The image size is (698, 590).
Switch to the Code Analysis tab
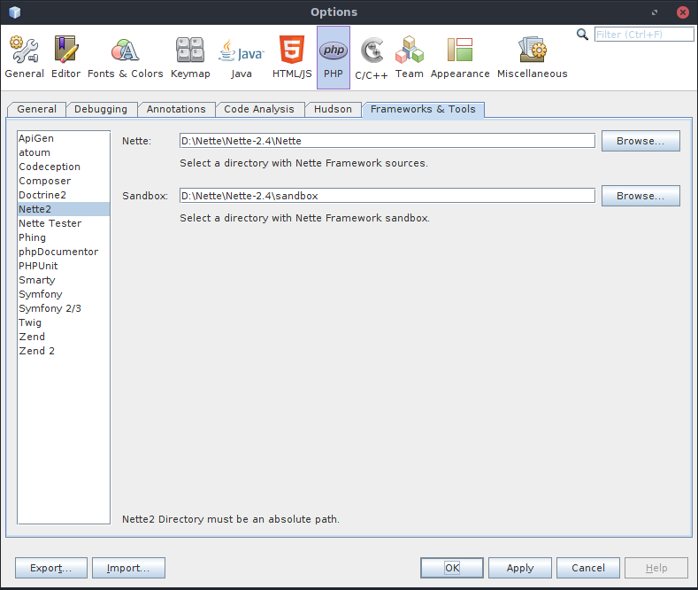(259, 109)
